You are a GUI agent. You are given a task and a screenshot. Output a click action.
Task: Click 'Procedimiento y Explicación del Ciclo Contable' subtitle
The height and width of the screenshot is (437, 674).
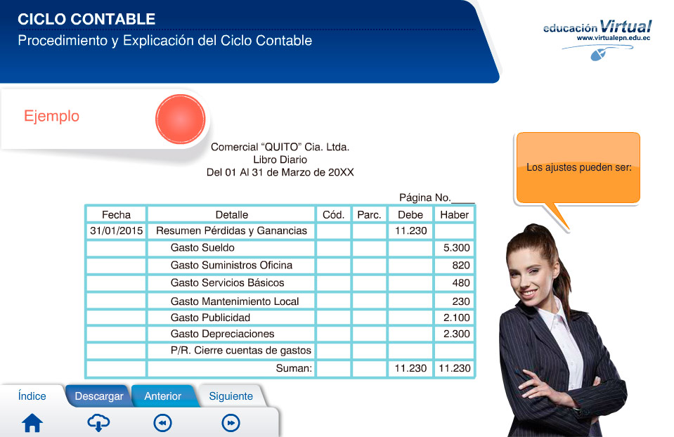[x=165, y=40]
